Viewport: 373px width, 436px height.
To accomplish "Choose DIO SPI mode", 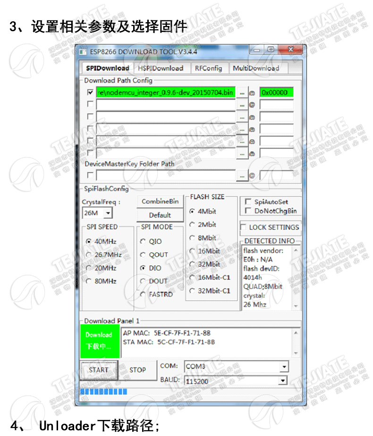I will (x=151, y=268).
